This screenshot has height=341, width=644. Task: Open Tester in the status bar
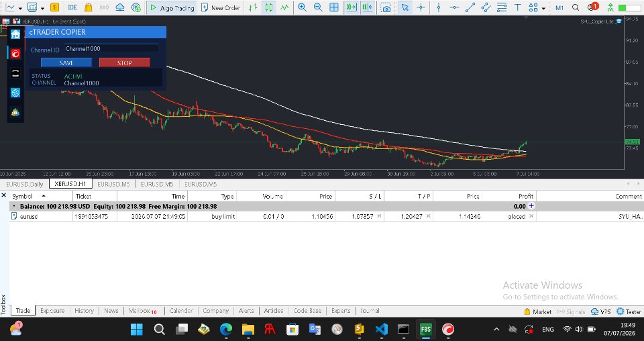(629, 312)
